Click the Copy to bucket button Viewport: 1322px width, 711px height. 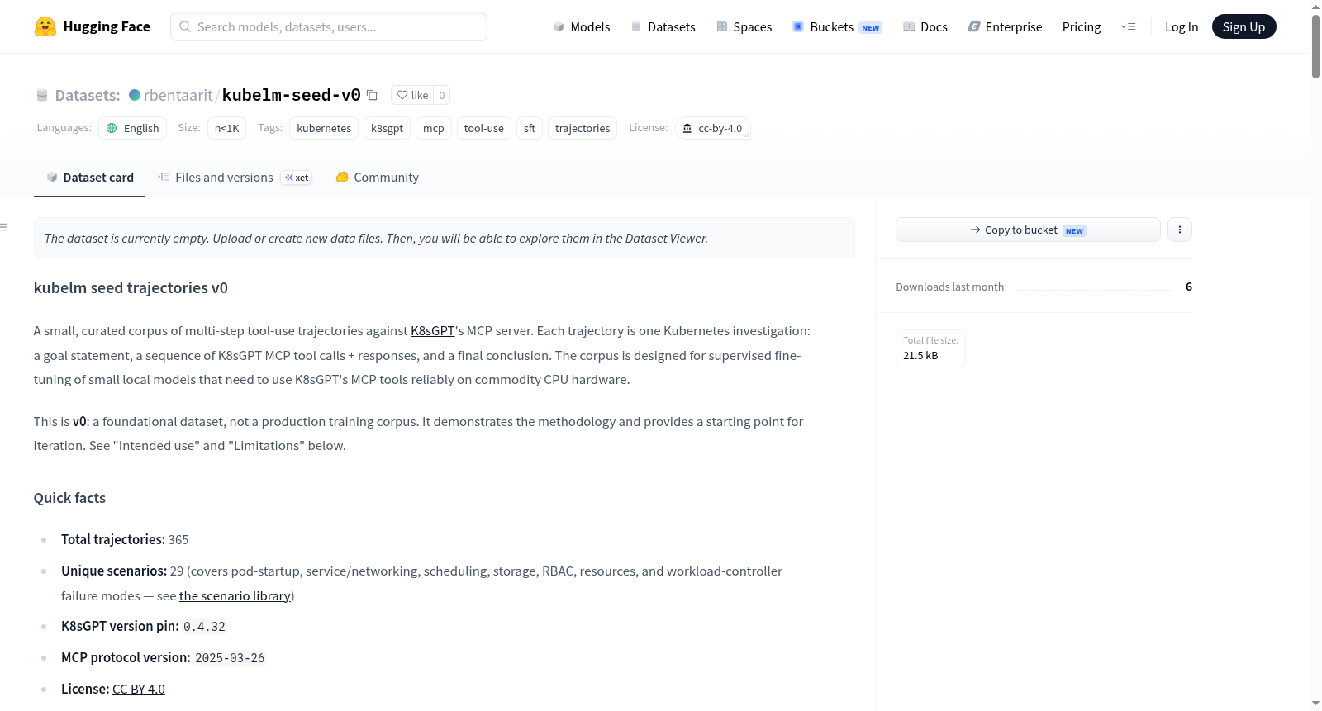(x=1028, y=230)
